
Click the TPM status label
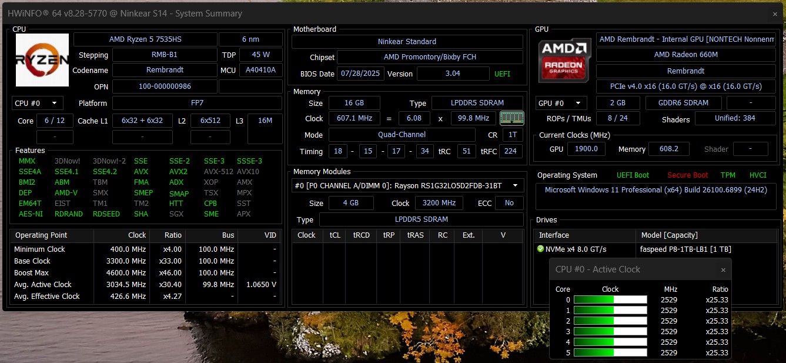(727, 175)
